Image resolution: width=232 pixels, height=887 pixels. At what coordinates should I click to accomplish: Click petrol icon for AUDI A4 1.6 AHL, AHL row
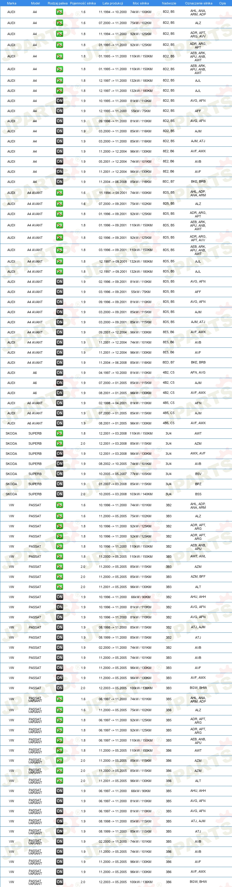click(x=59, y=12)
